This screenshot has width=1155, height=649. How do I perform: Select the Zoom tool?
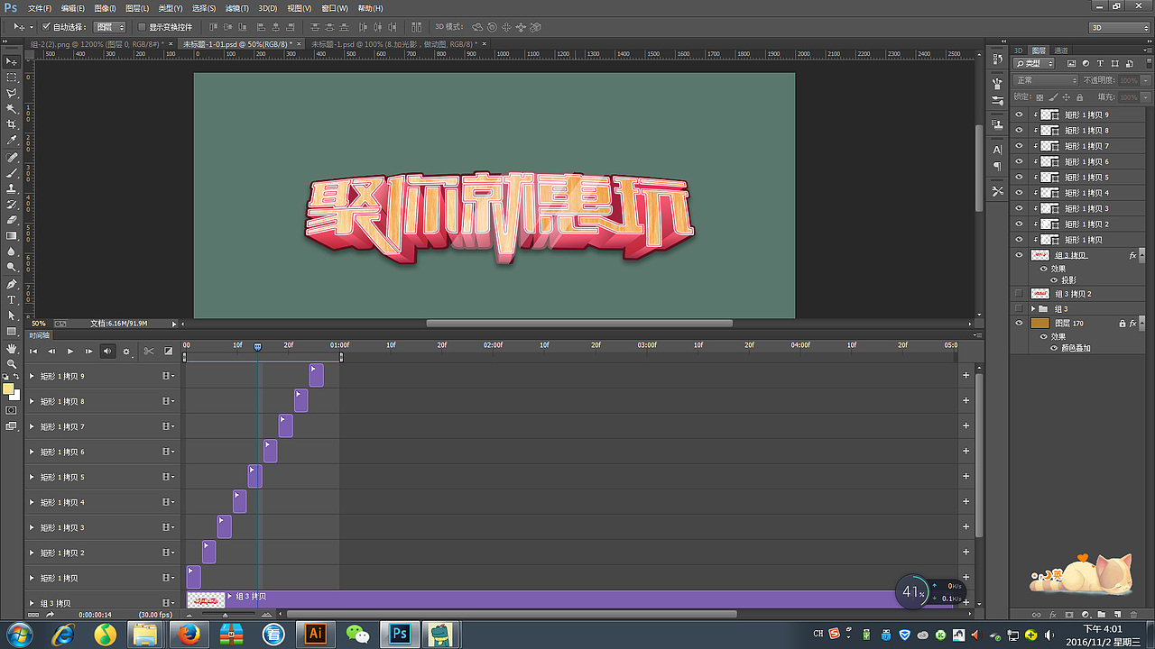pos(12,363)
